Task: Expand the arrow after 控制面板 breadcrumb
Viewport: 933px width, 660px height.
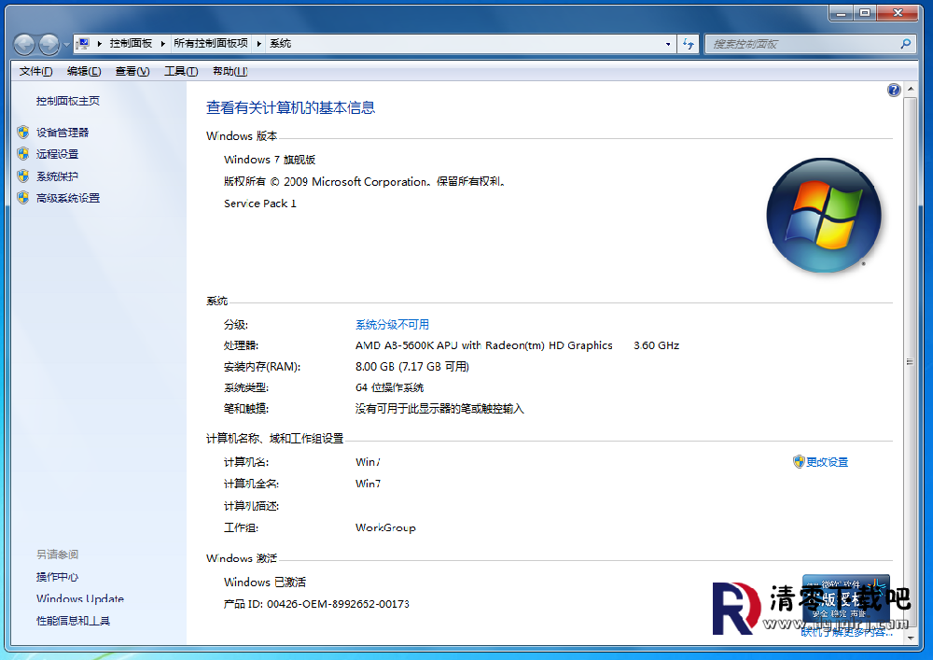Action: pyautogui.click(x=162, y=44)
